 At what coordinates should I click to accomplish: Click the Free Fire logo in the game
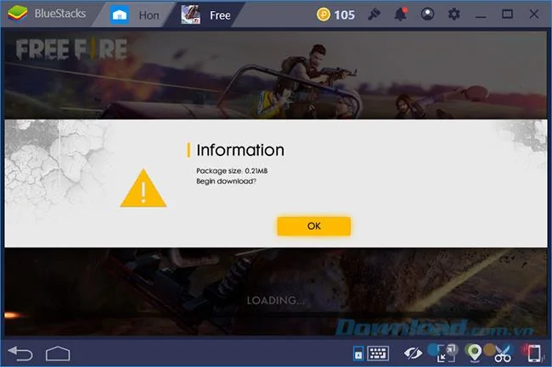point(71,49)
